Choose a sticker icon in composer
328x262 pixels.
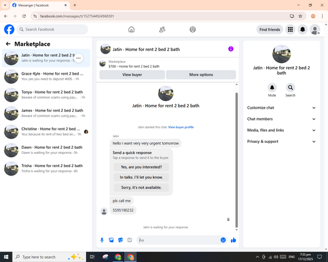[x=121, y=240]
